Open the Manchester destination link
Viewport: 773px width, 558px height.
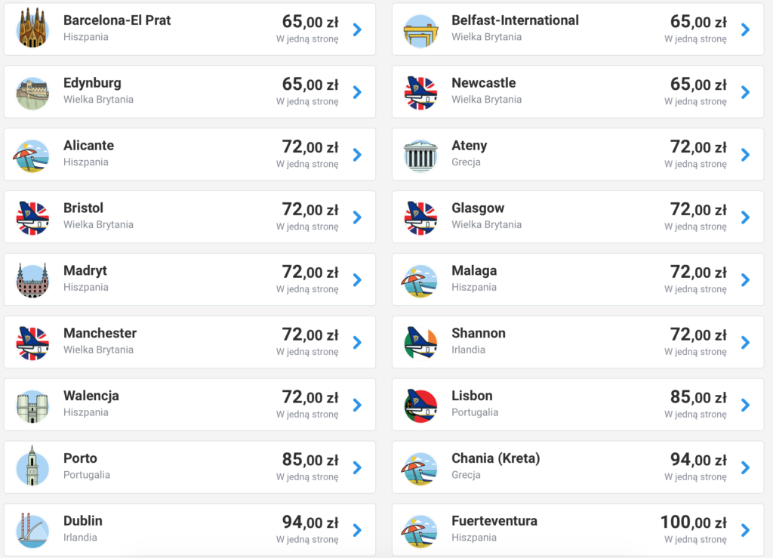[100, 333]
